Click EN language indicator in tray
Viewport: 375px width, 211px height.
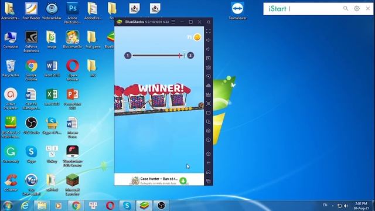325,205
